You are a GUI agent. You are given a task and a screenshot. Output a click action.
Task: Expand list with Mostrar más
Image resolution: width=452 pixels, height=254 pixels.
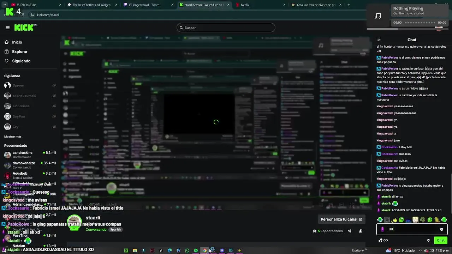pos(13,137)
